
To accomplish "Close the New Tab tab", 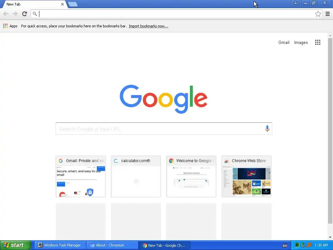I will (x=62, y=4).
